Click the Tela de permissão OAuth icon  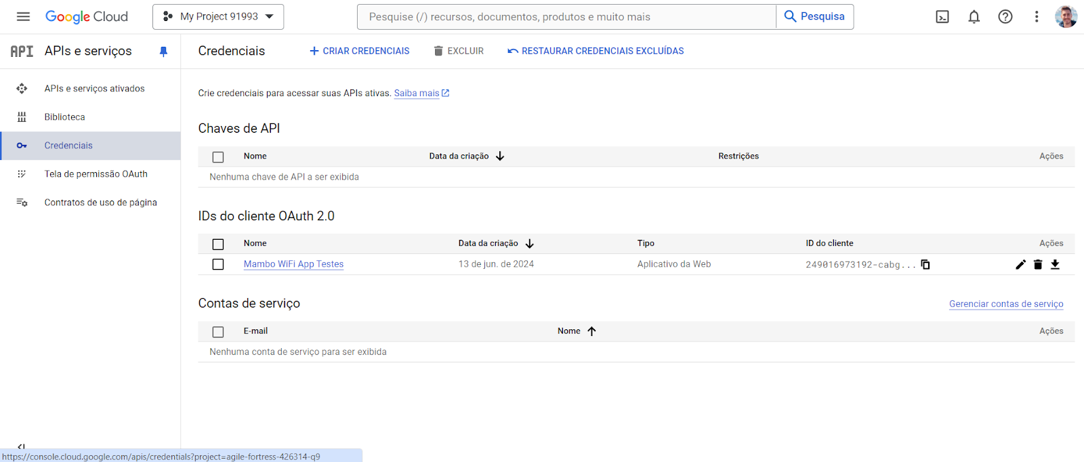point(22,174)
